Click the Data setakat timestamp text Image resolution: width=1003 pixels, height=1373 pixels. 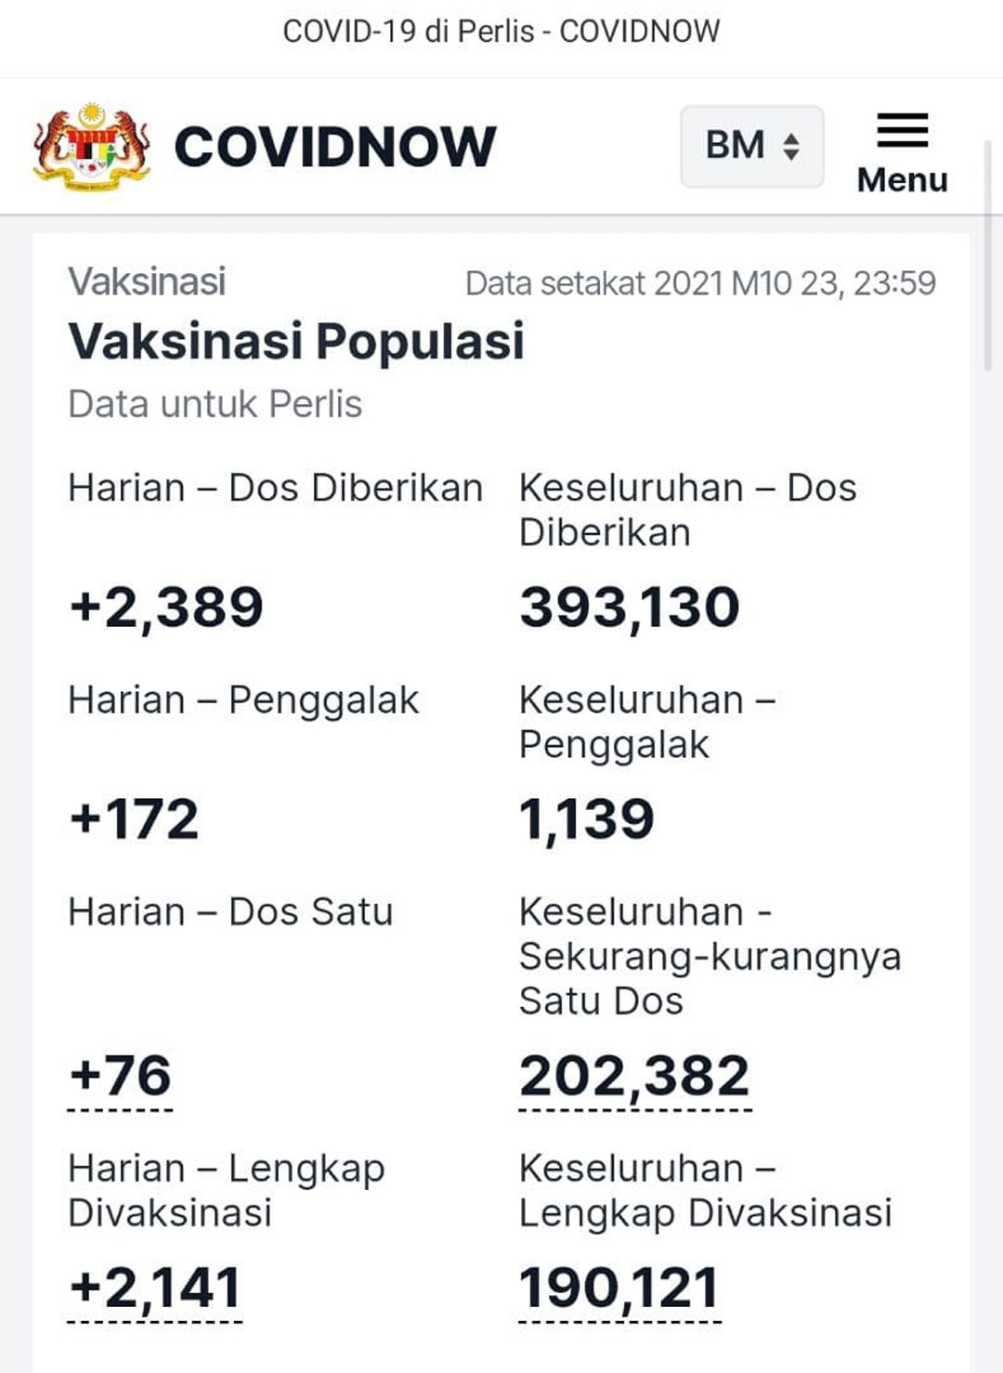(700, 283)
